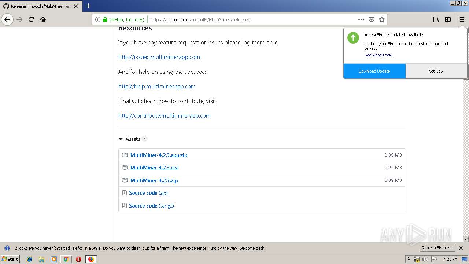Screen dimensions: 469x264
Task: Open Google Chrome from the taskbar
Action: pos(66,259)
